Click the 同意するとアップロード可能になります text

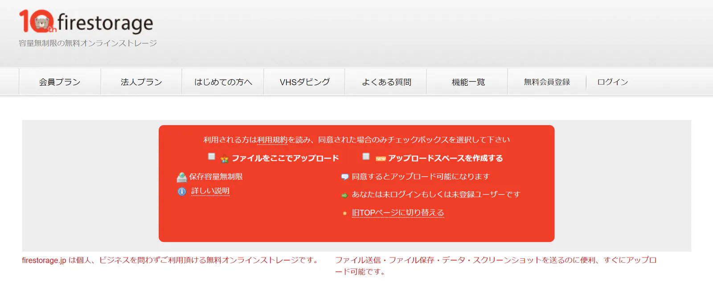tap(421, 177)
